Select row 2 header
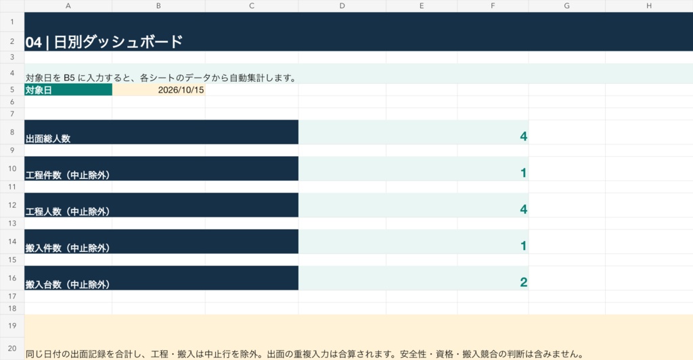This screenshot has height=360, width=693. coord(12,41)
